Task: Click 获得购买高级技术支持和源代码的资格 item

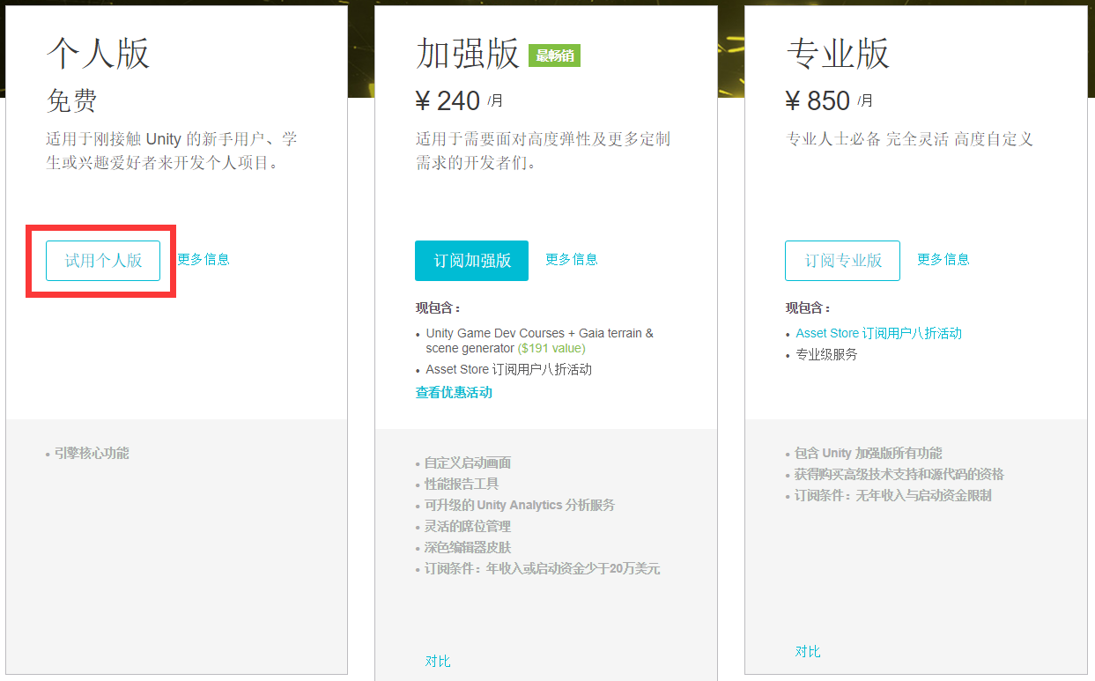Action: (899, 475)
